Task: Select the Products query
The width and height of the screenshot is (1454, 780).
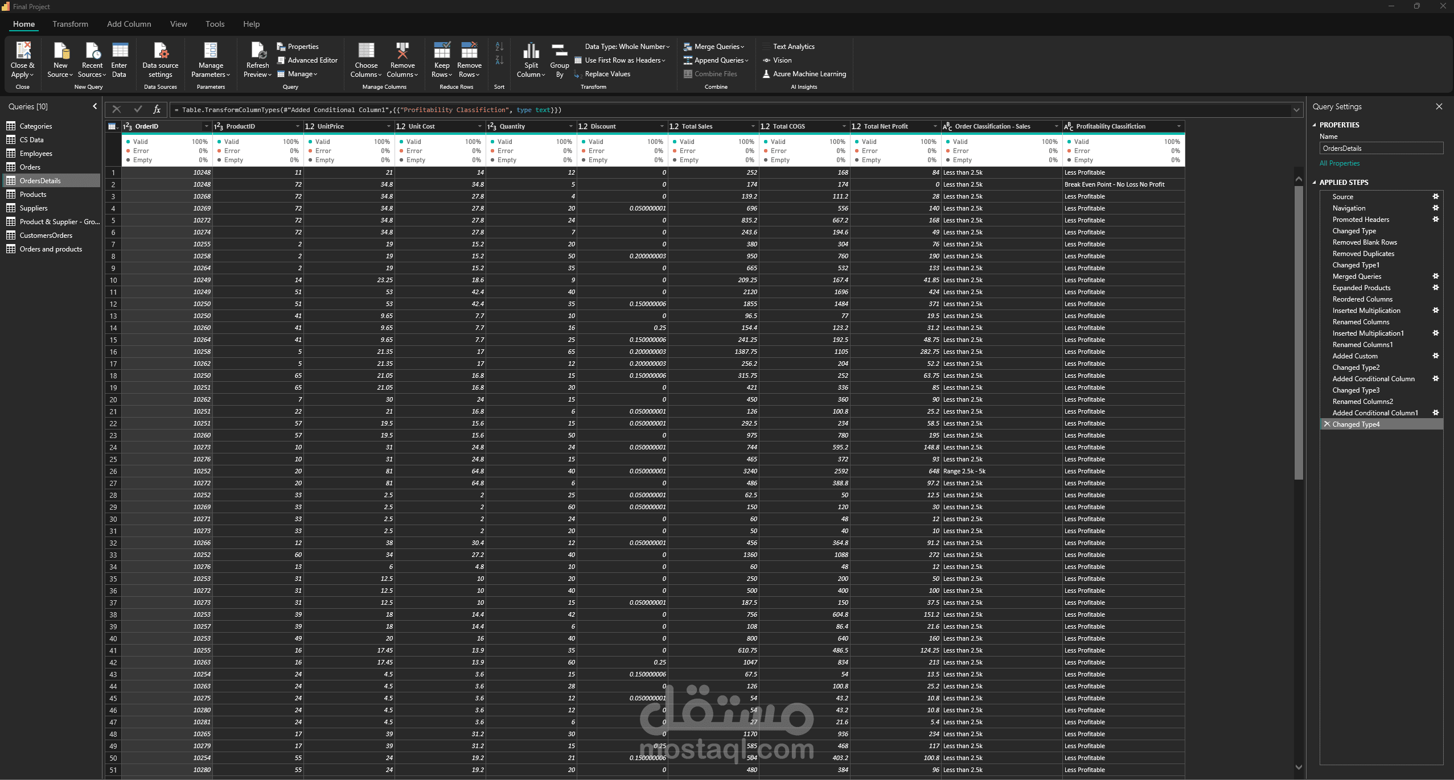Action: click(x=33, y=195)
